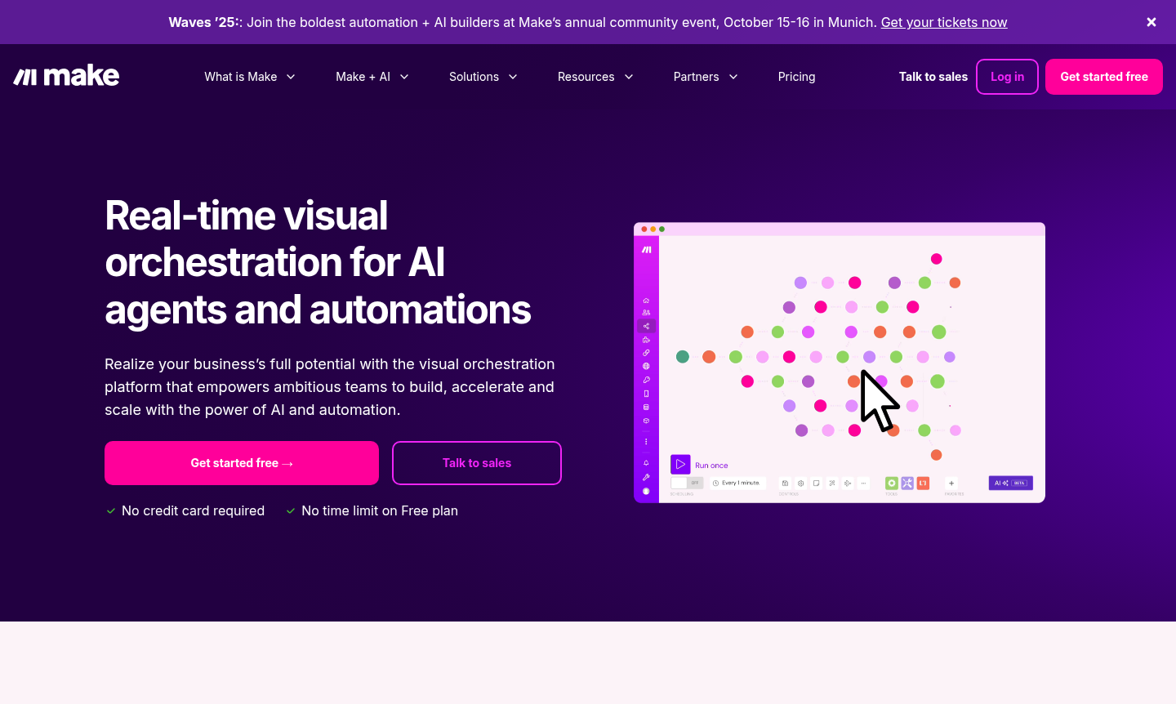The height and width of the screenshot is (704, 1176).
Task: Click the hero Get started free button
Action: pos(242,463)
